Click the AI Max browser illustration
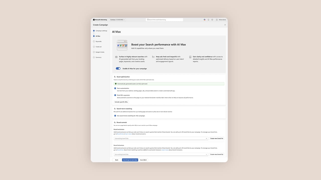The height and width of the screenshot is (180, 321). coord(122,45)
